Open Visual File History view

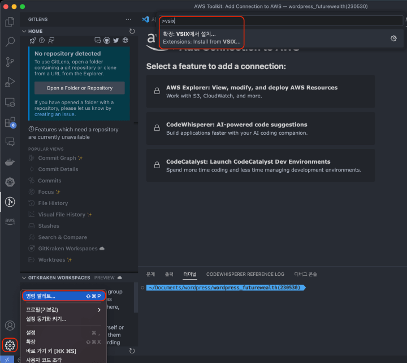pyautogui.click(x=62, y=215)
